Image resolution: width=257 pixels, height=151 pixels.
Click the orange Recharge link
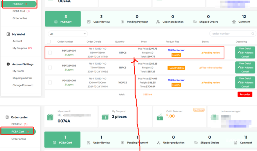(199, 110)
